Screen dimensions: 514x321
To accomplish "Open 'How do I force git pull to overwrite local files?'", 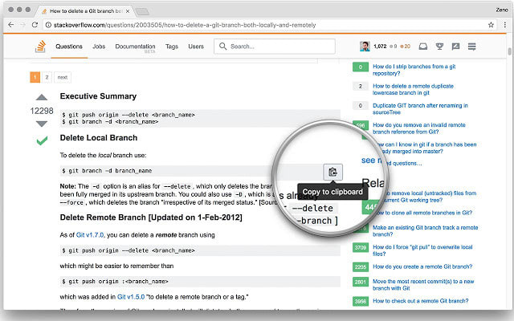I will [x=422, y=250].
